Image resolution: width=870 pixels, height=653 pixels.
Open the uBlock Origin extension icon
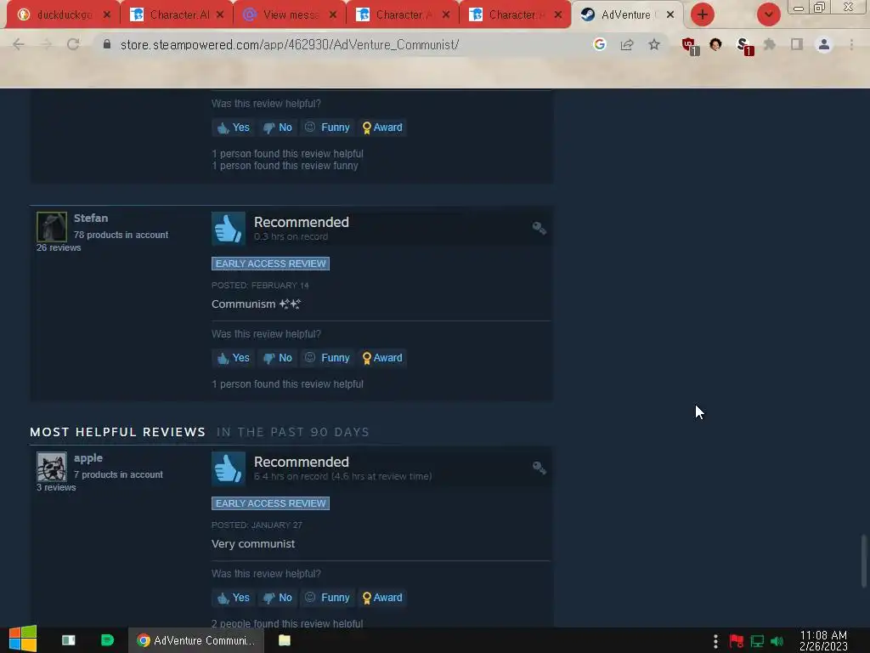tap(690, 46)
